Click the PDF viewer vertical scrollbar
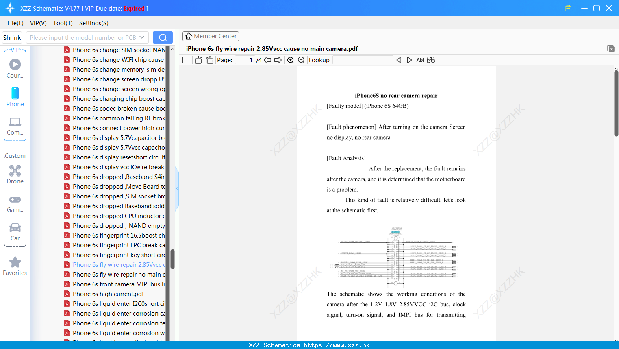 tap(616, 103)
